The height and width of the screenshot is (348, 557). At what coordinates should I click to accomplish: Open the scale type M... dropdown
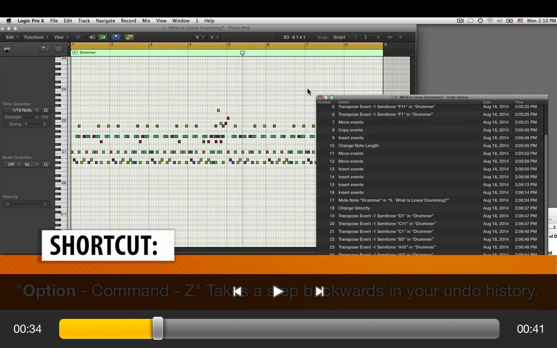(x=31, y=164)
